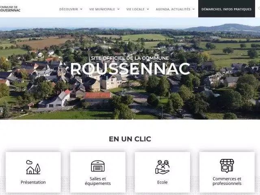Open the Commerces et professionnels link
Viewport: 260px width, 195px height.
pos(227,181)
